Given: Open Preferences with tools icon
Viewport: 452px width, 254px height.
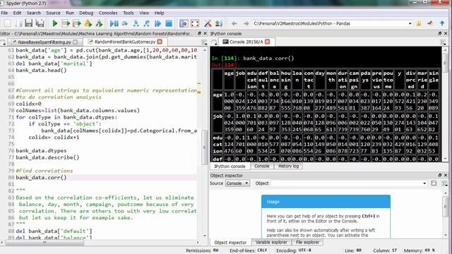Looking at the screenshot, I should [208, 23].
